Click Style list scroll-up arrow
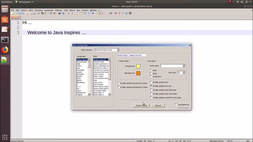 pyautogui.click(x=110, y=60)
